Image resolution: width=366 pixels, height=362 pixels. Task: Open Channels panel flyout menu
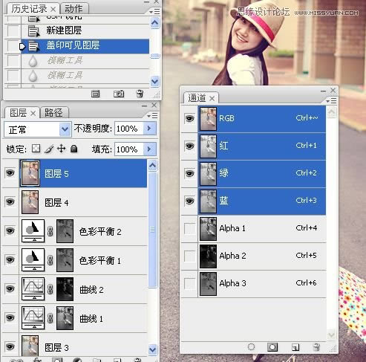[x=331, y=101]
